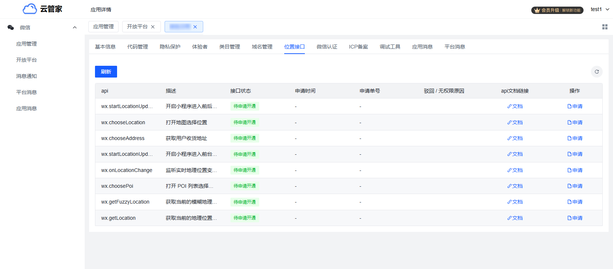Click 申请 for wx.chooseLocation
Screen dimensions: 613x269
[575, 122]
